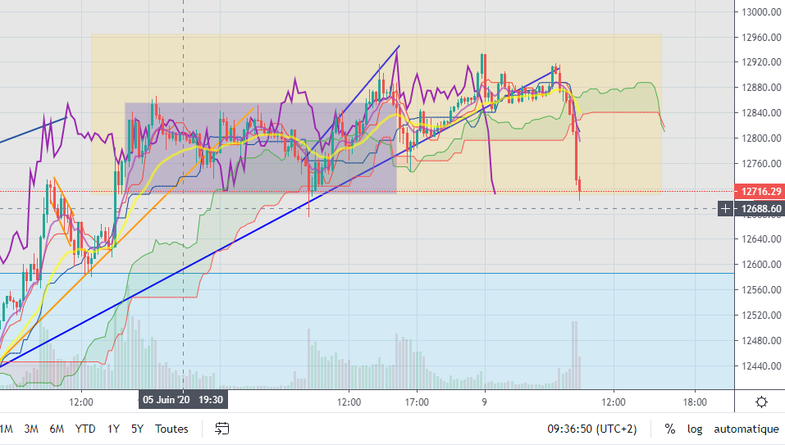The height and width of the screenshot is (445, 785).
Task: Show all data with Toutes
Action: (171, 429)
